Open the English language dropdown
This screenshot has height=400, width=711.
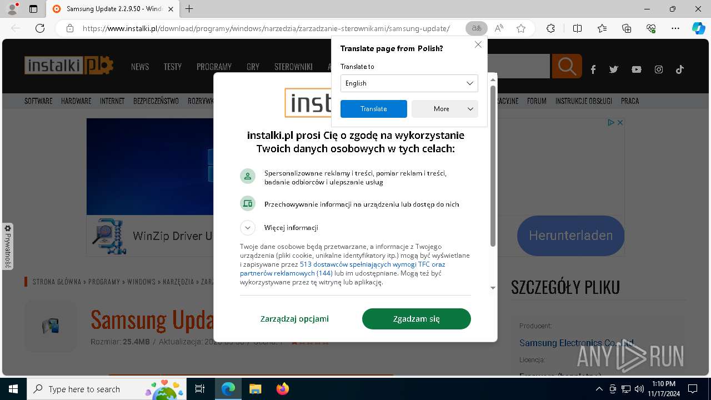[x=409, y=83]
